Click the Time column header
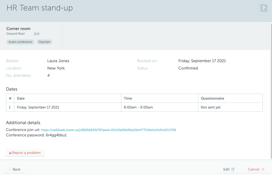Viewport: 272px width, 175px height. point(128,98)
